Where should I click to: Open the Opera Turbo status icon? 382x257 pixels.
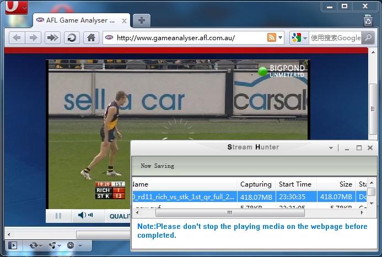point(71,245)
